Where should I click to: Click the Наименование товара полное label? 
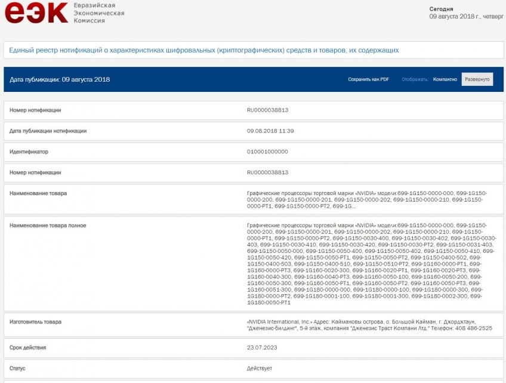coord(48,226)
